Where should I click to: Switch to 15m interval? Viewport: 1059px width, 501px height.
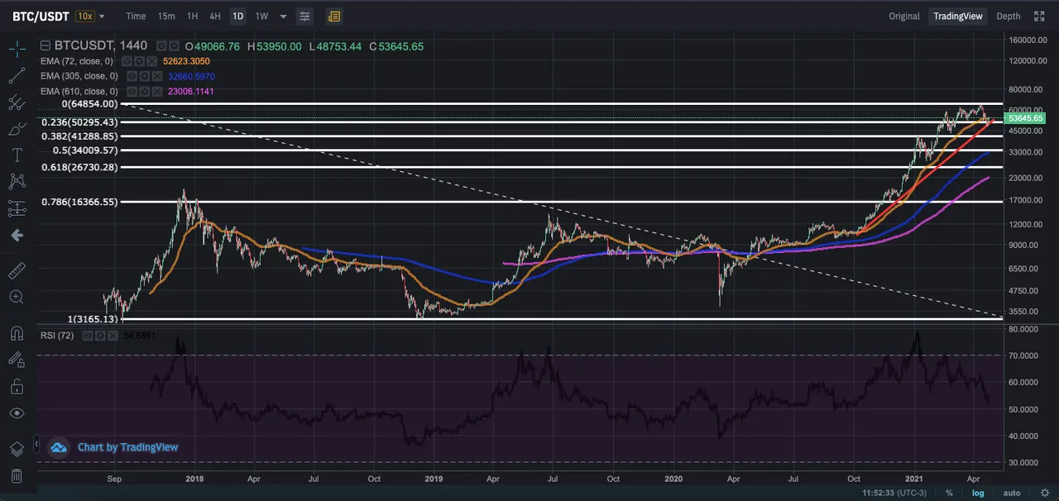[166, 16]
